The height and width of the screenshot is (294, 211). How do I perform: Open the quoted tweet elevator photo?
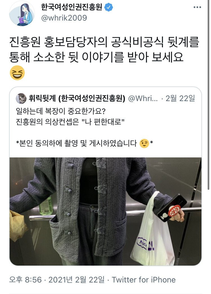105,211
